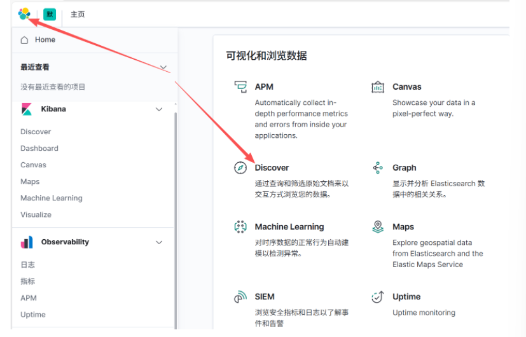The image size is (526, 337).
Task: Collapse the 最近查看 section
Action: point(163,67)
